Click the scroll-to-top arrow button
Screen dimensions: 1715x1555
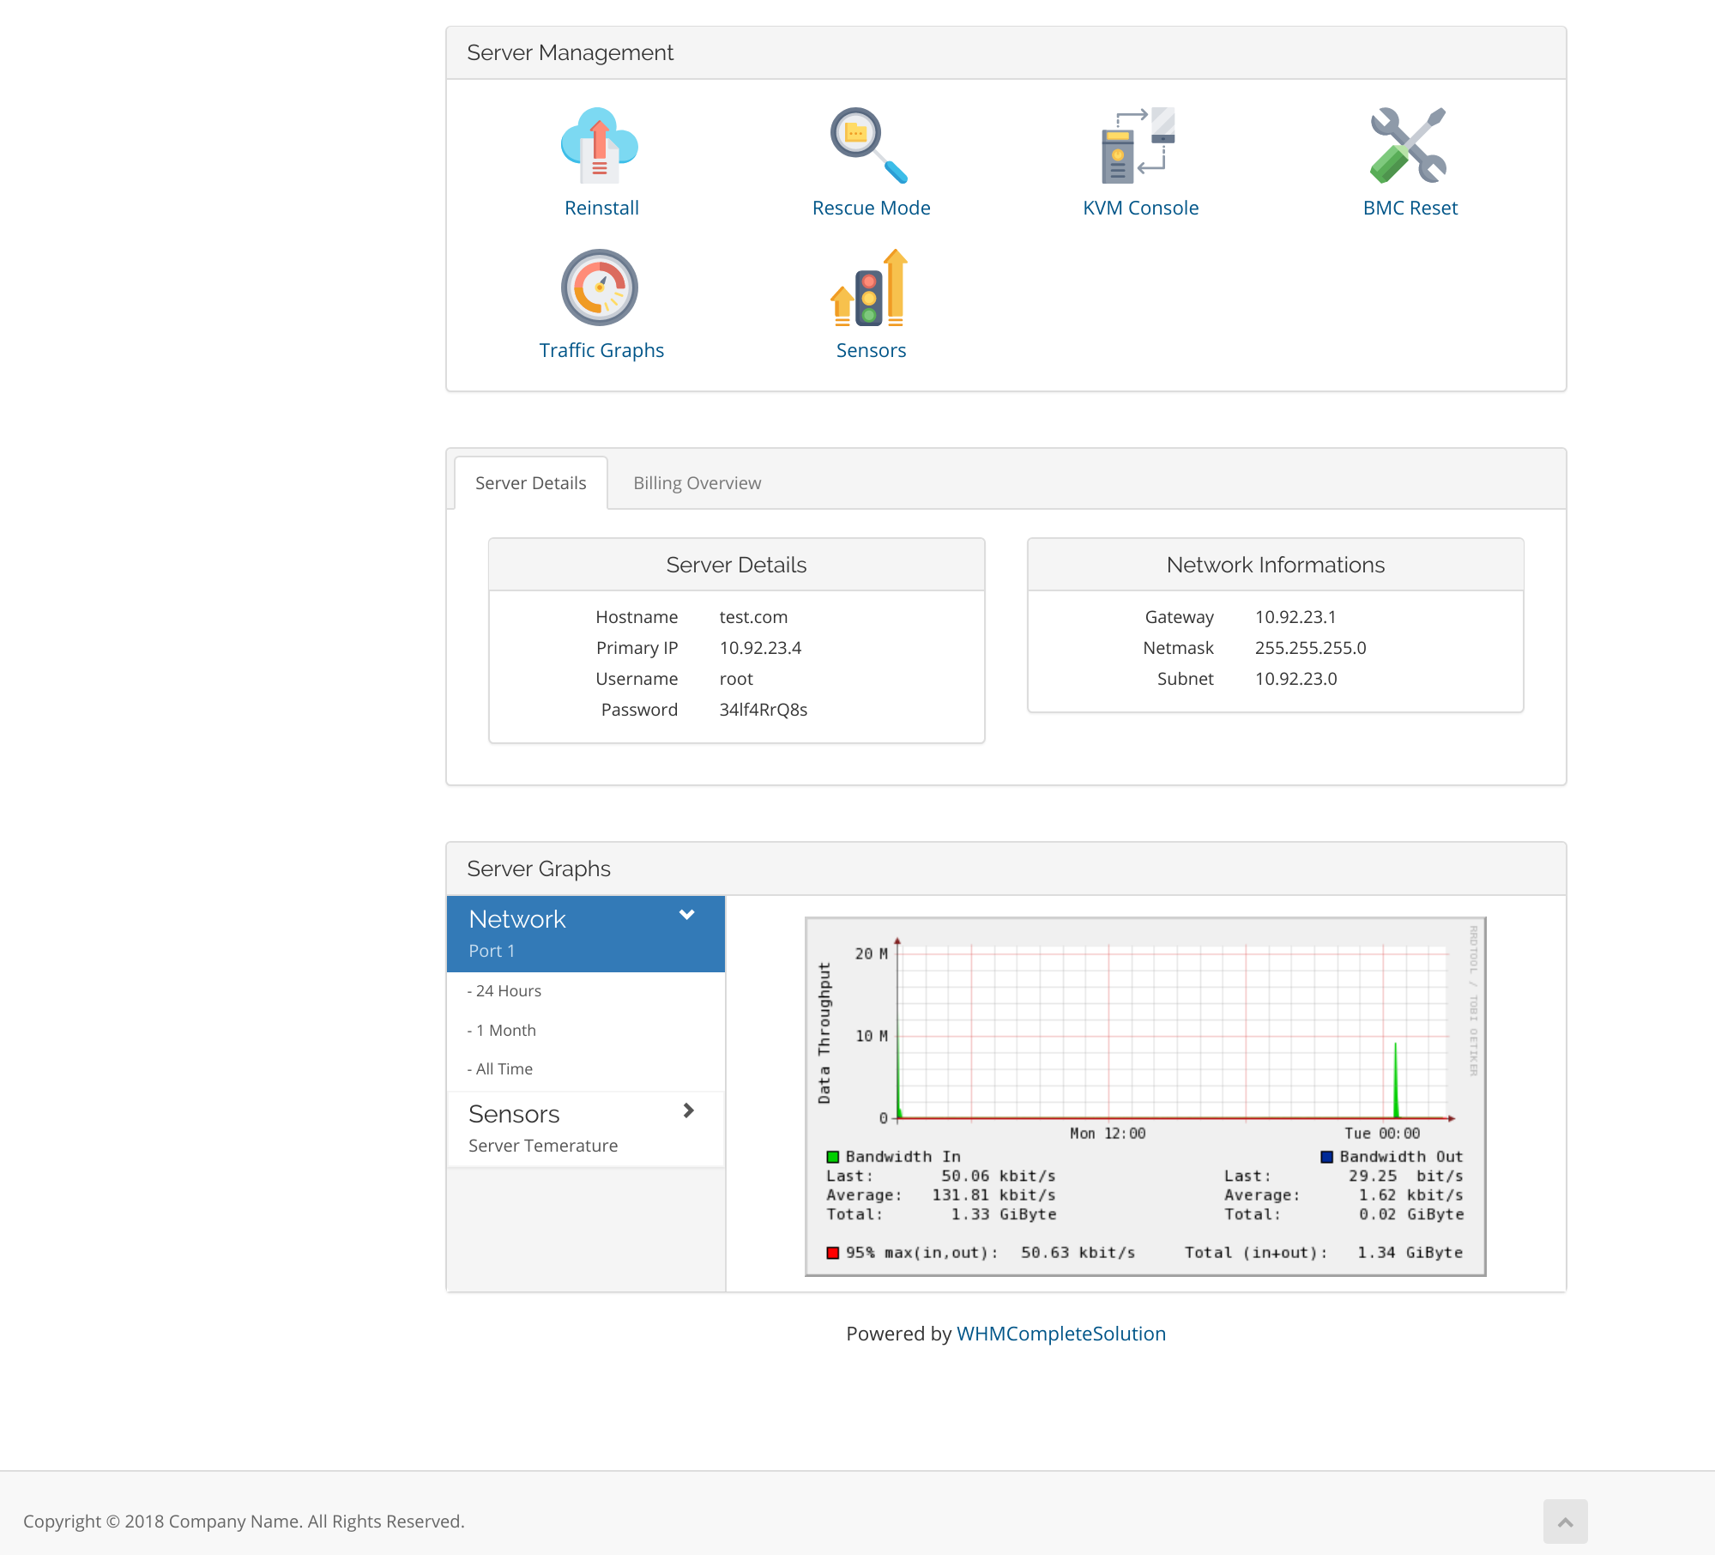(1566, 1522)
